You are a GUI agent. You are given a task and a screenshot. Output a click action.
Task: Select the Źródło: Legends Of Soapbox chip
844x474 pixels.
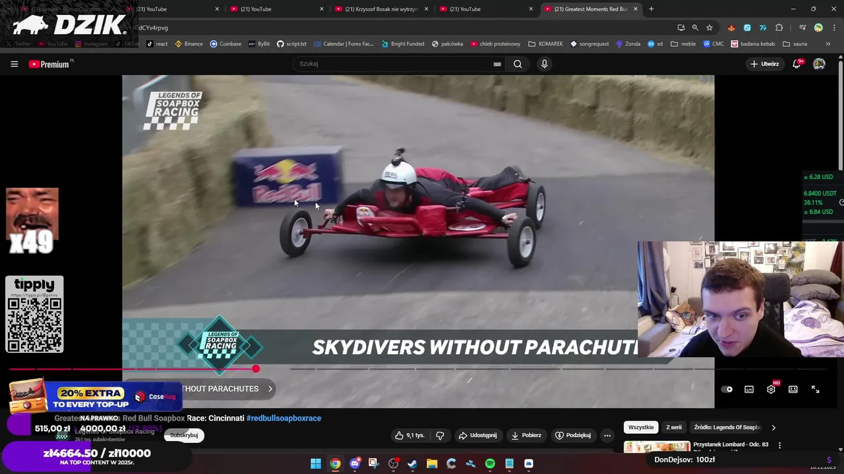[727, 427]
